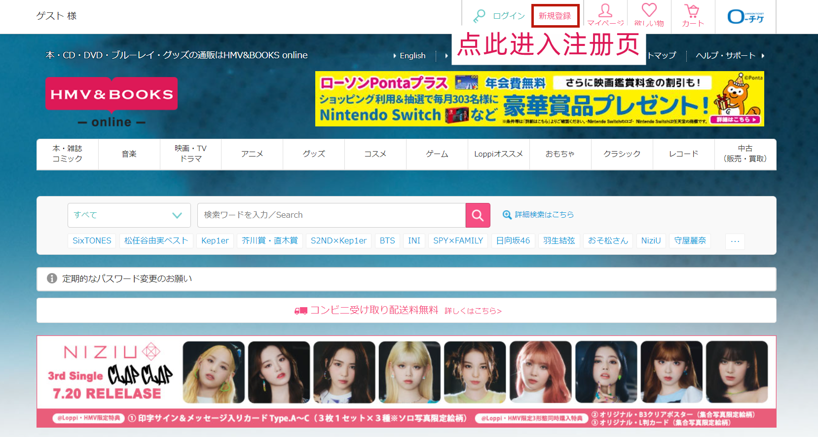The width and height of the screenshot is (818, 437).
Task: Expand more keywords with the ellipsis button
Action: (x=735, y=241)
